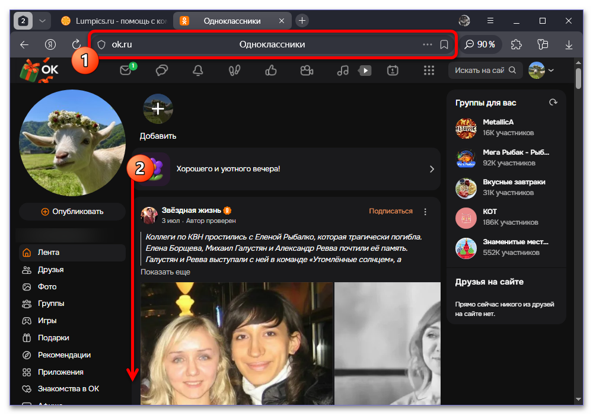Open the all services grid icon
The image size is (593, 415).
click(429, 71)
